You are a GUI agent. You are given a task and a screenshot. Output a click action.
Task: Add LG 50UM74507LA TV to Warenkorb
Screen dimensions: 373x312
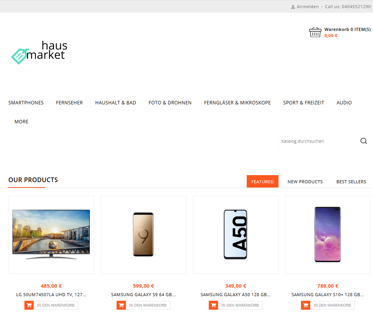point(56,305)
